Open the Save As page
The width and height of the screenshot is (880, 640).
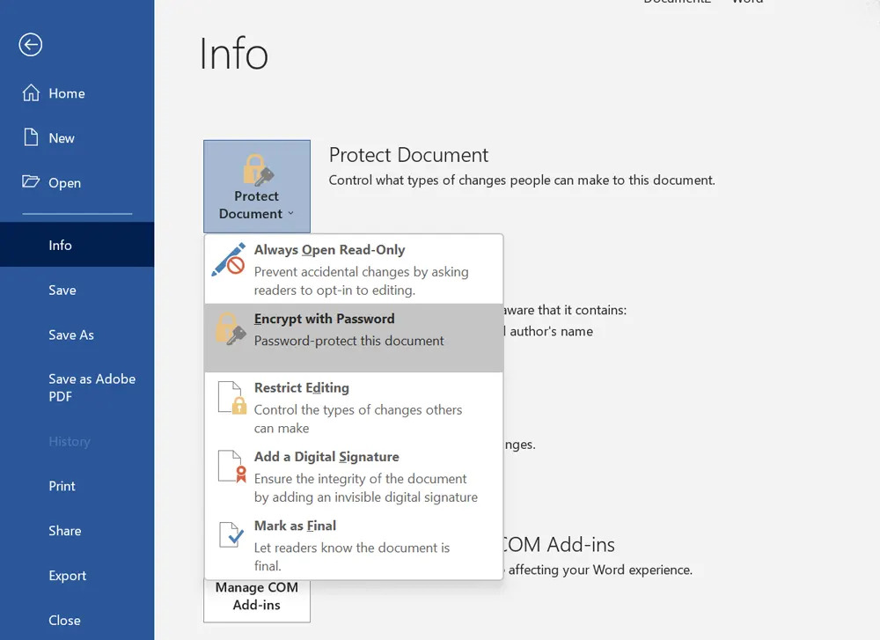[x=71, y=335]
